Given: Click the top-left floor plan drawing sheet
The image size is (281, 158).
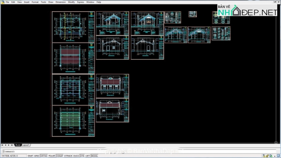Looking at the screenshot, I should pyautogui.click(x=73, y=27).
